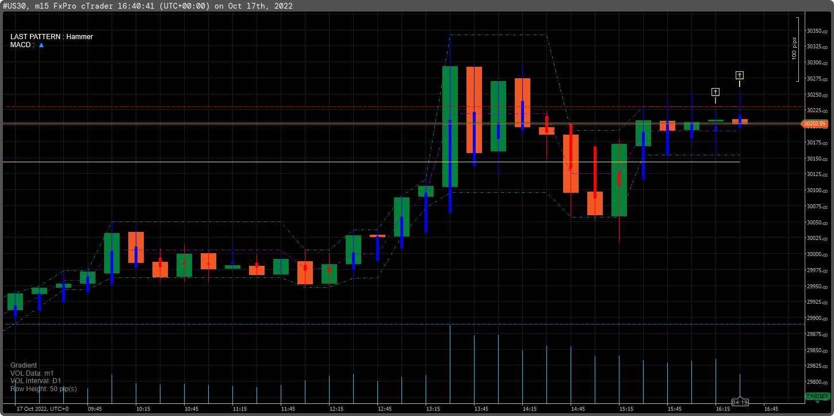
Task: Expand the VOL Data: m1 setting
Action: (32, 373)
